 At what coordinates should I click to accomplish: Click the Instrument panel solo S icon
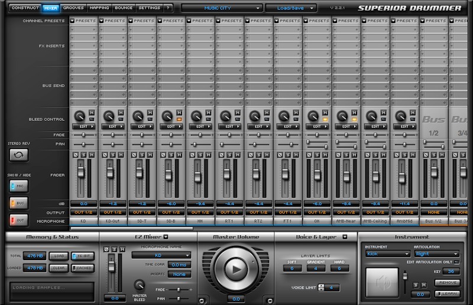coord(416,285)
